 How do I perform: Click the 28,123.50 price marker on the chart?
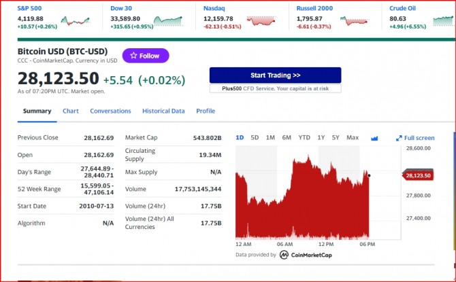coord(418,175)
